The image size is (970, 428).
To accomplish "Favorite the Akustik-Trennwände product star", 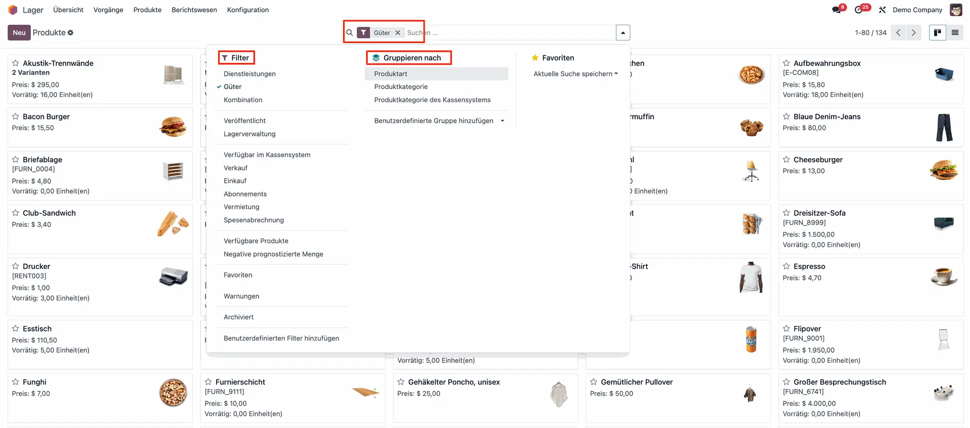I will (x=16, y=63).
